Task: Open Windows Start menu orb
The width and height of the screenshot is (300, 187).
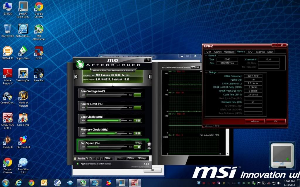Action: pyautogui.click(x=5, y=183)
